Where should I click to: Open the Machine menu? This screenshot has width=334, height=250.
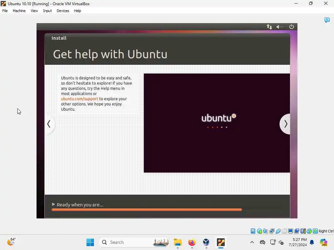19,11
